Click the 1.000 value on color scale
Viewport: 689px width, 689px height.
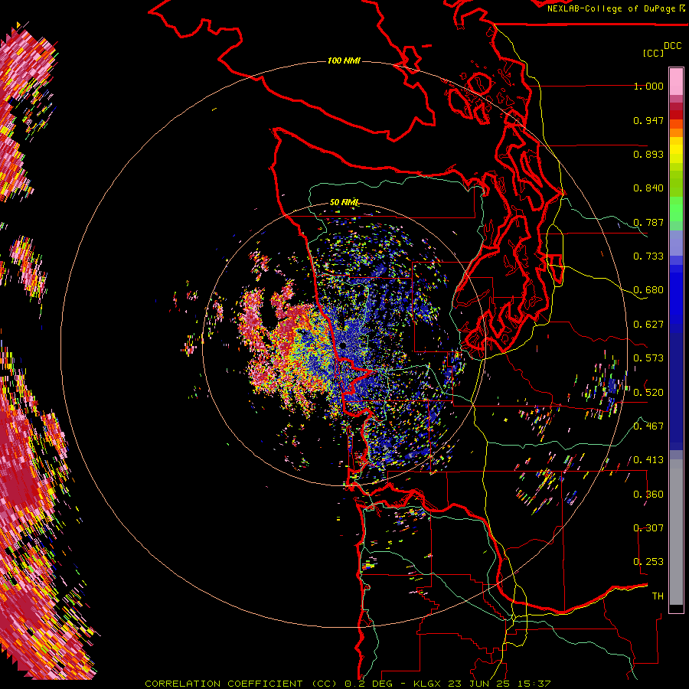pyautogui.click(x=648, y=86)
